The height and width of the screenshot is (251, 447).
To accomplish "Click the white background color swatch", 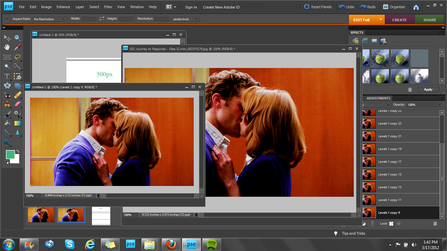I will pos(16,160).
